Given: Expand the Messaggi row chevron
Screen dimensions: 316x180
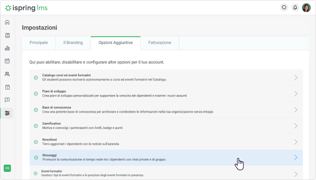Looking at the screenshot, I should click(296, 157).
